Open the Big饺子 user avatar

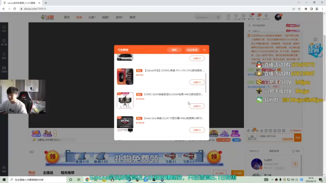257,164
